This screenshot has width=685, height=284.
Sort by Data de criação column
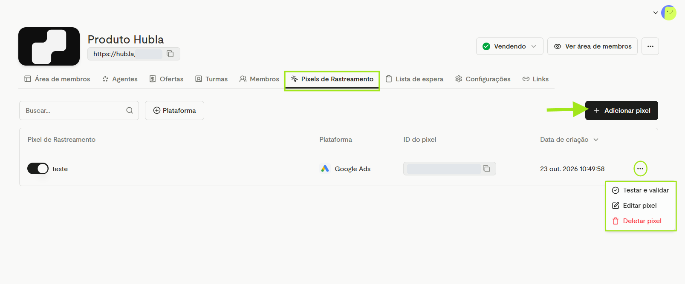pyautogui.click(x=569, y=140)
